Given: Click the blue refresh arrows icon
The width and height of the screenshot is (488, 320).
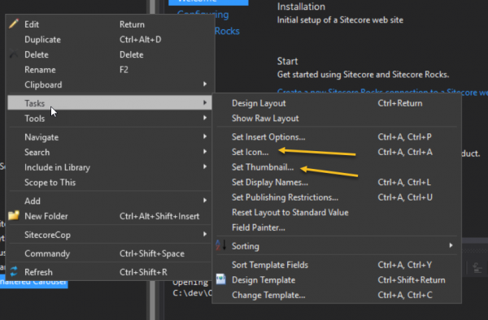Looking at the screenshot, I should tap(14, 271).
